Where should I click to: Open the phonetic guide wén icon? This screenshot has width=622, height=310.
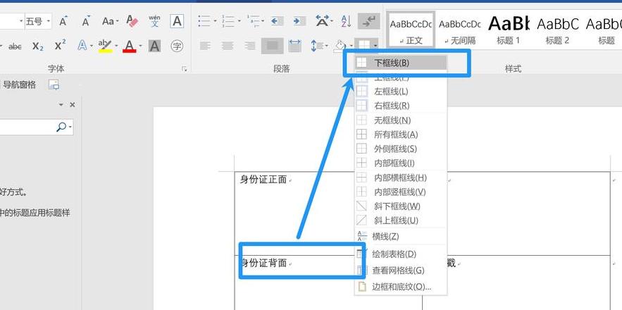coord(154,21)
